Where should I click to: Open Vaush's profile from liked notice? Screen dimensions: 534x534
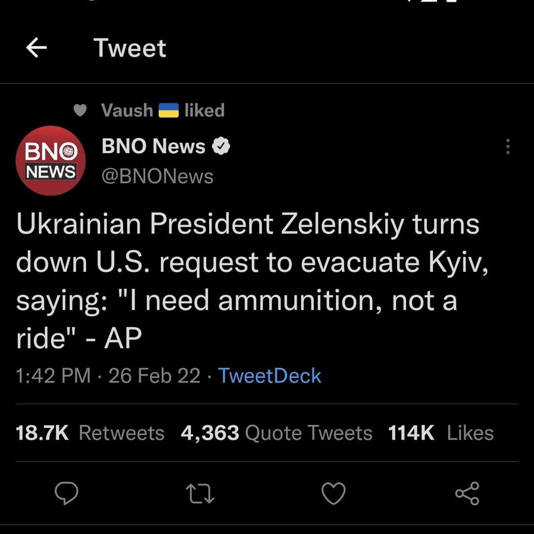(x=127, y=110)
